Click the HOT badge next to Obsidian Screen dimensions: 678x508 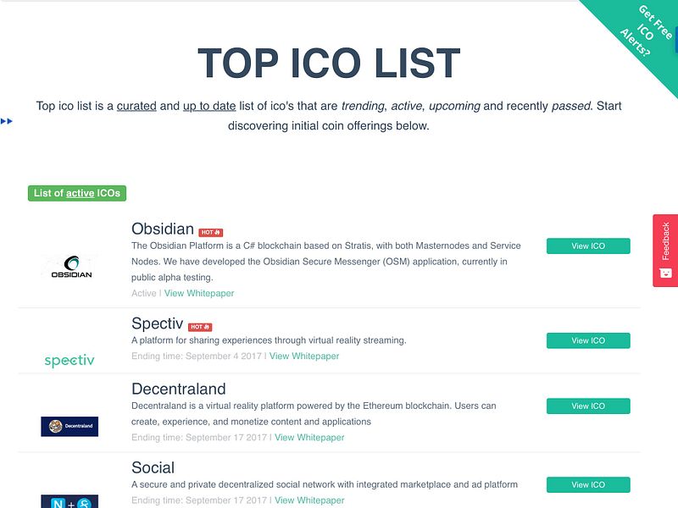point(209,229)
